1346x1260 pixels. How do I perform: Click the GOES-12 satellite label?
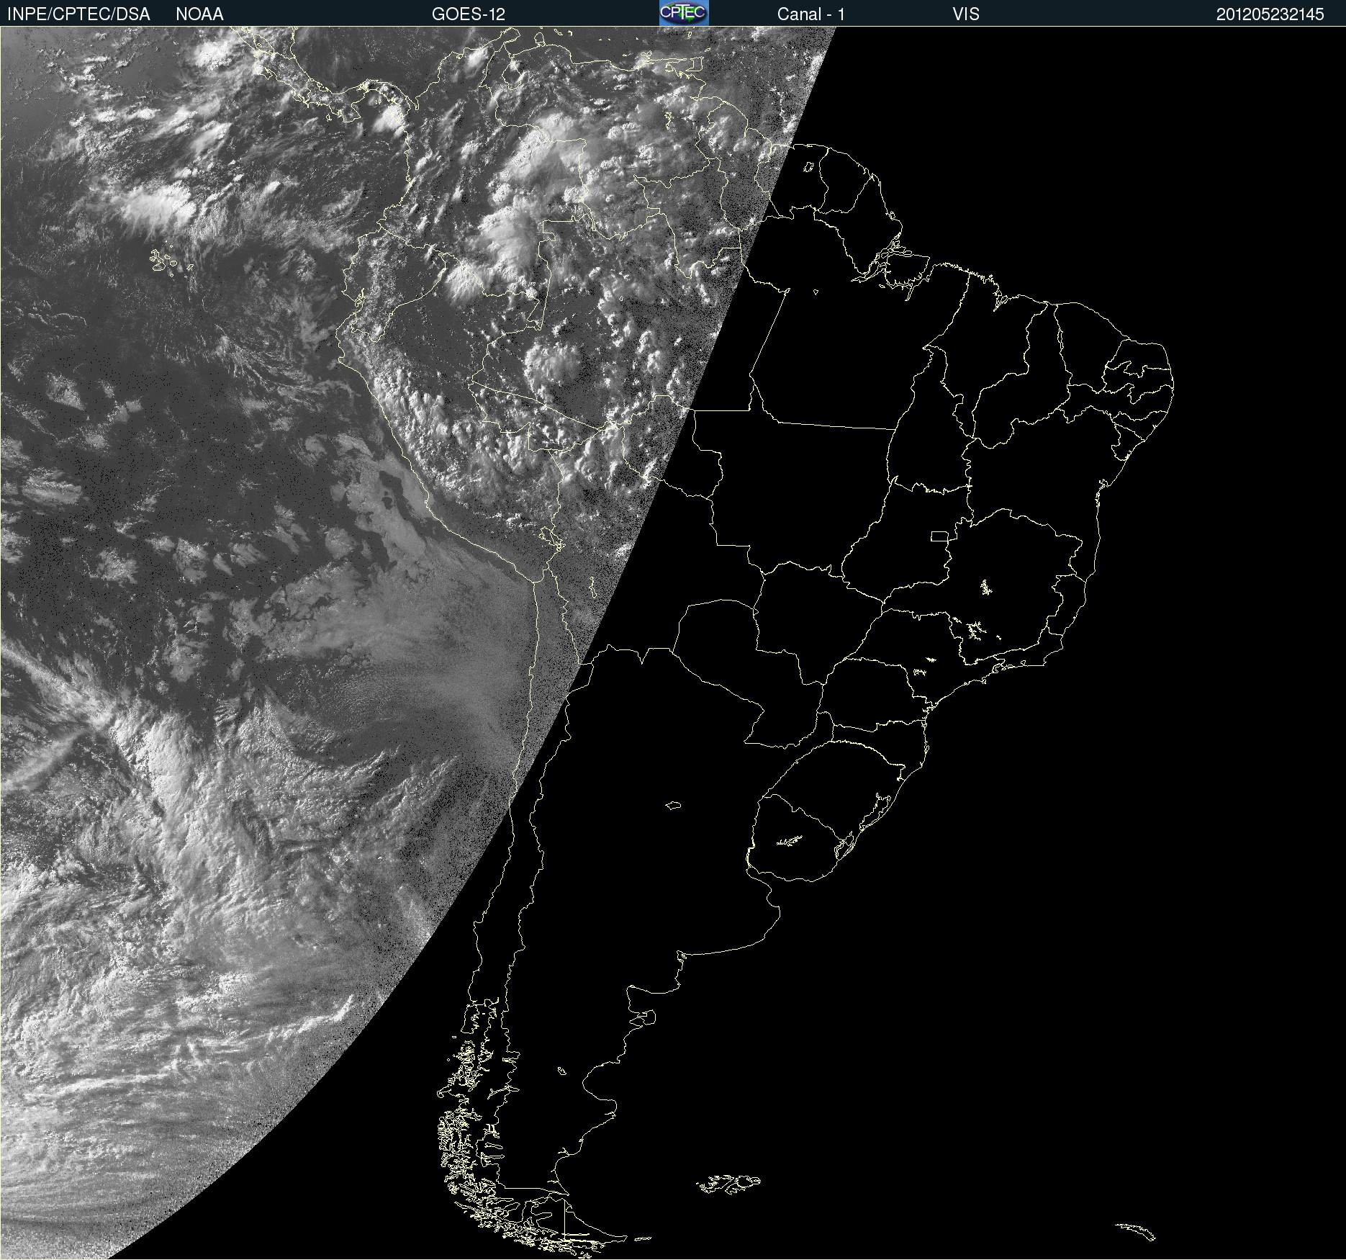click(469, 14)
